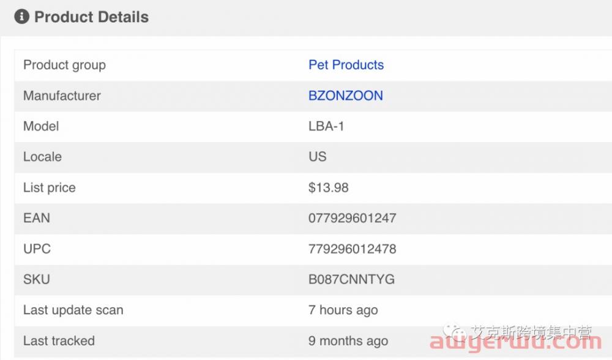612x360 pixels.
Task: Open the BZONZOON manufacturer link
Action: point(346,96)
